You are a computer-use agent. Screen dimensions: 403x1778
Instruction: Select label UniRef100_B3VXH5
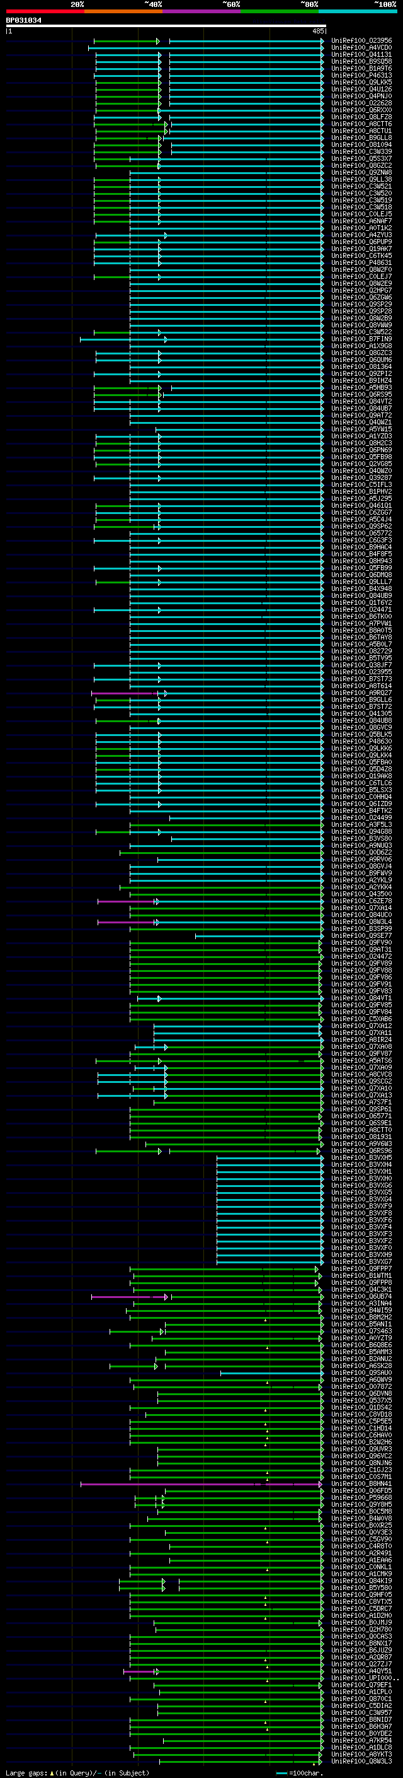[x=361, y=1158]
